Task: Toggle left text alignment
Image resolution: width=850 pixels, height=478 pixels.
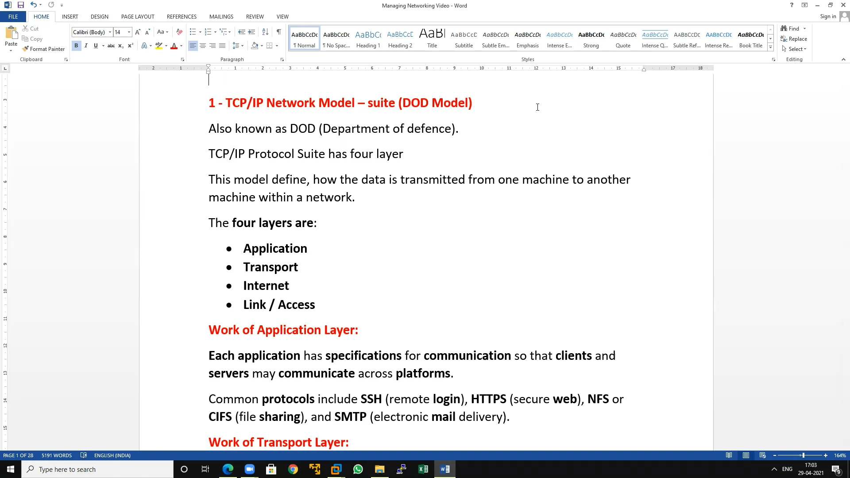Action: tap(193, 46)
